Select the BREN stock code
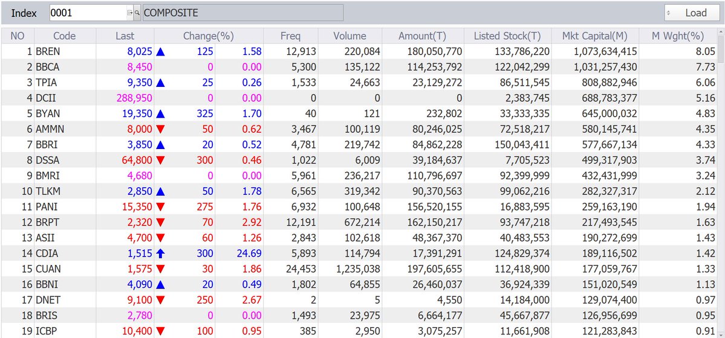This screenshot has height=338, width=725. [48, 52]
